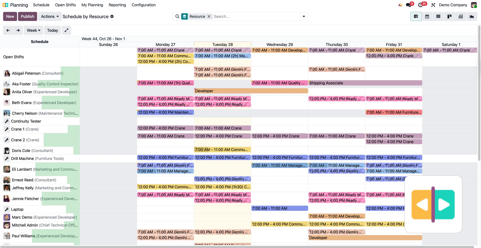Click the expand fullscreen arrows icon
481x248 pixels.
point(66,30)
